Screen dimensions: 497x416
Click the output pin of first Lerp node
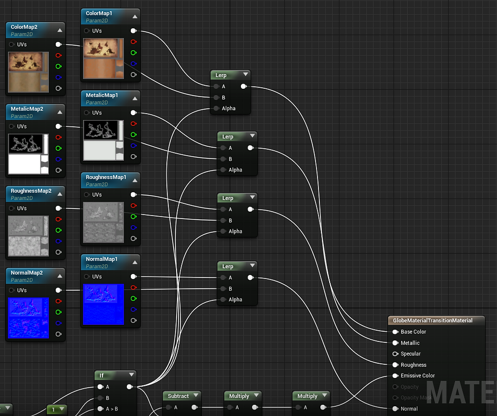click(x=244, y=86)
